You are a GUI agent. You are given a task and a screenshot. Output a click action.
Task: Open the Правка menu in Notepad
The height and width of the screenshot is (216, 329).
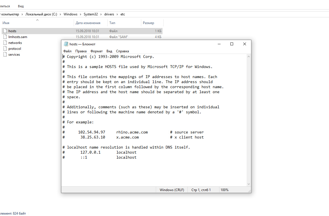point(81,51)
